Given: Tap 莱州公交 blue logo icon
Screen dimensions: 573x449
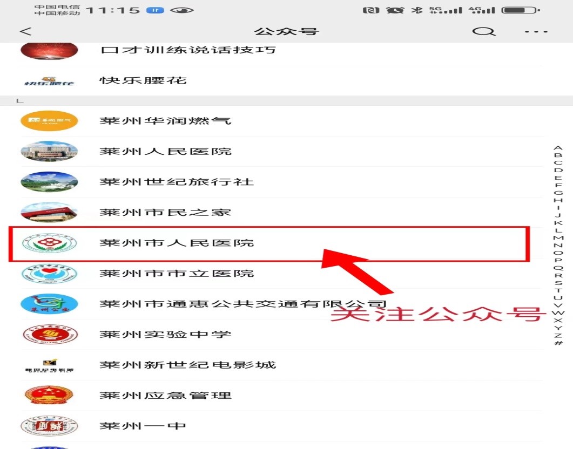Looking at the screenshot, I should 49,304.
